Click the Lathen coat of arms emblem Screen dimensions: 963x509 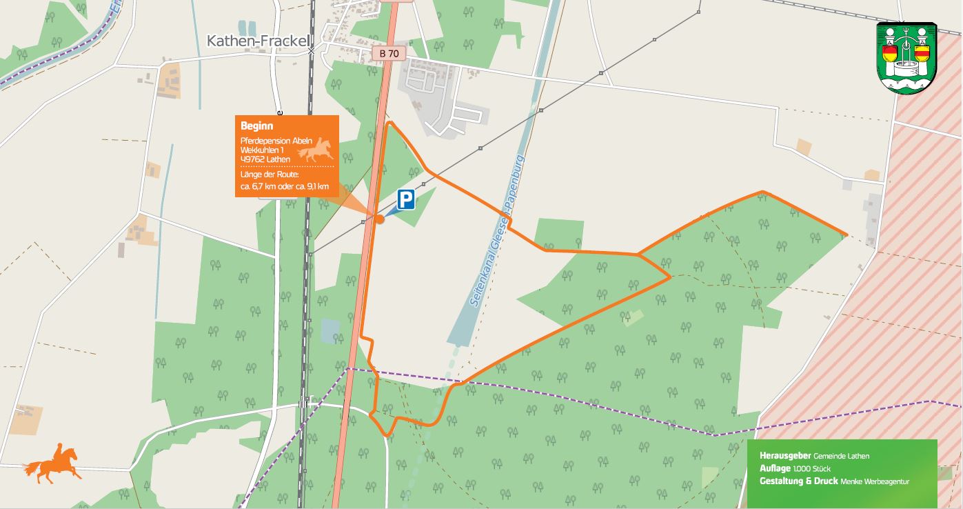pyautogui.click(x=906, y=58)
